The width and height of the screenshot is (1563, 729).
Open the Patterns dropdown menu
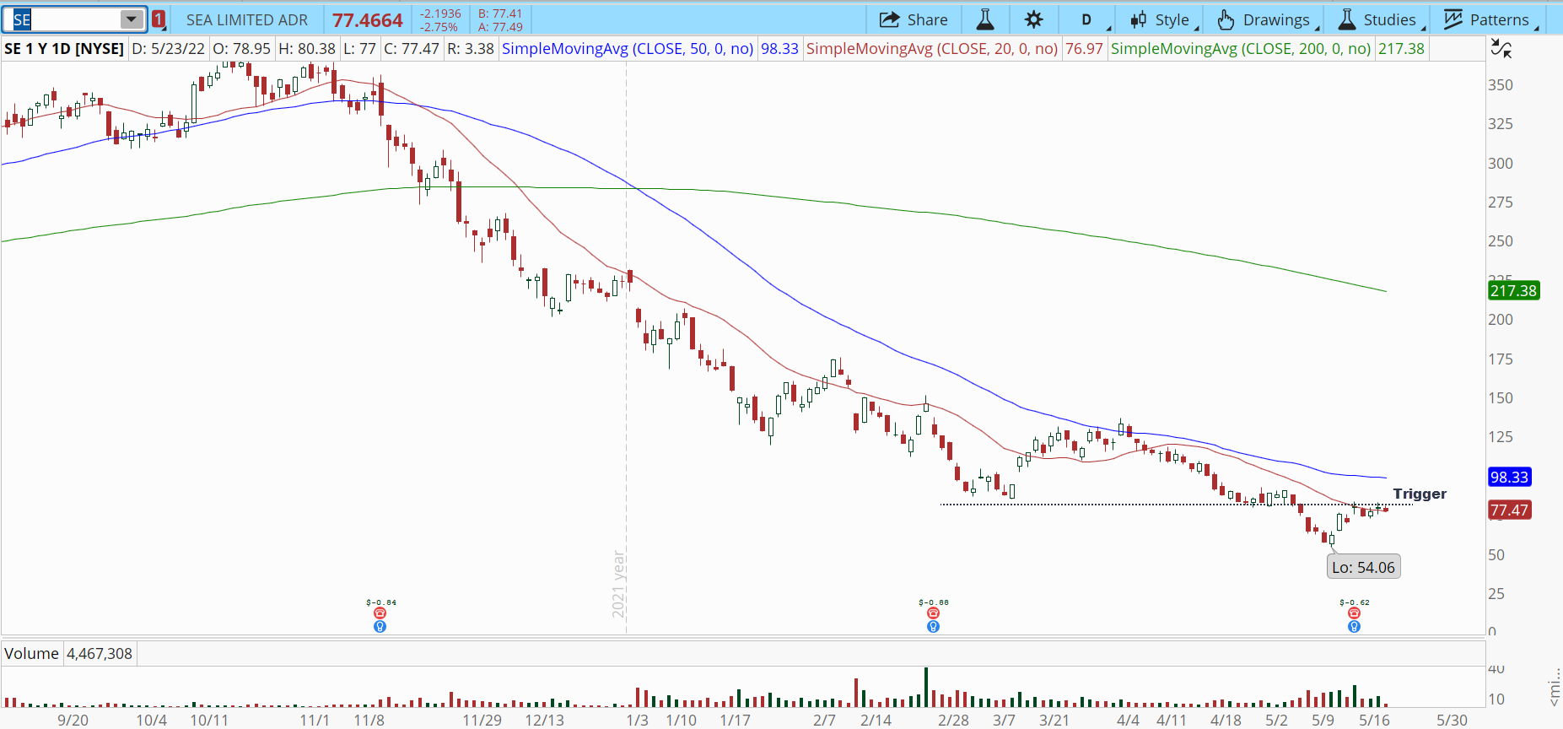tap(1490, 19)
